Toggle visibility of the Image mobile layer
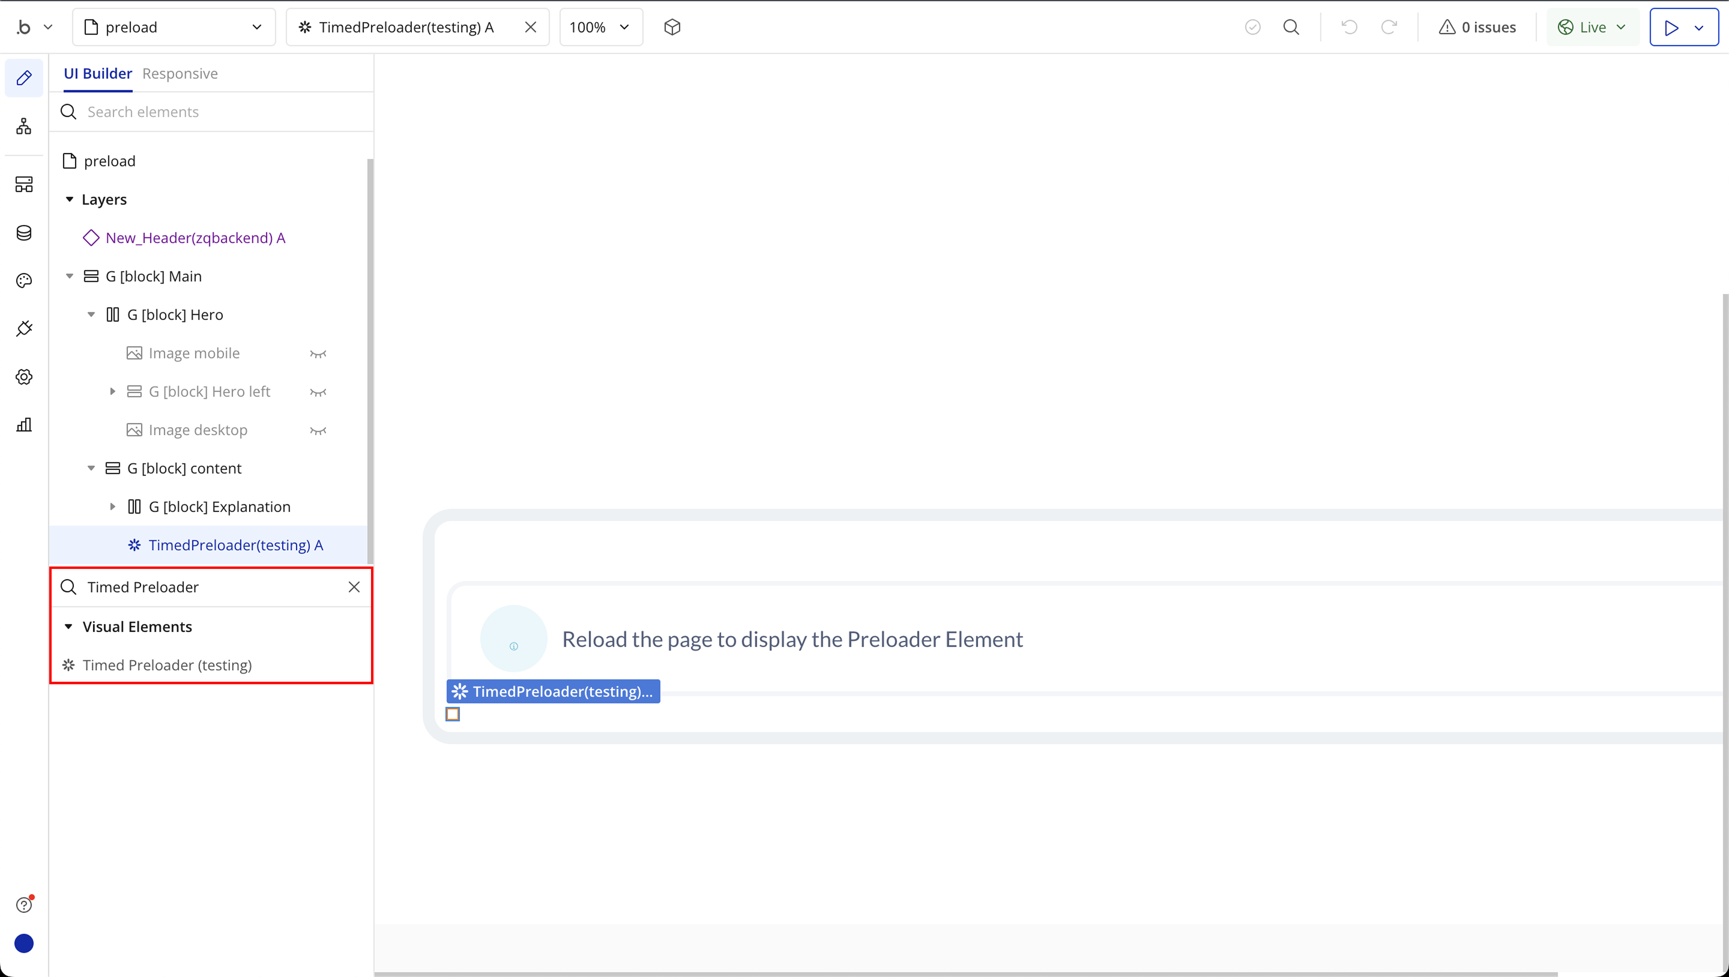1729x977 pixels. [318, 354]
